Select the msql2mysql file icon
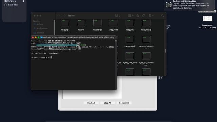Image resolution: width=217 pixels, height=122 pixels. point(146,23)
